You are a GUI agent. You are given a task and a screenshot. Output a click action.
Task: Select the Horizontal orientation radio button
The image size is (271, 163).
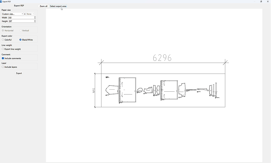tap(3, 31)
